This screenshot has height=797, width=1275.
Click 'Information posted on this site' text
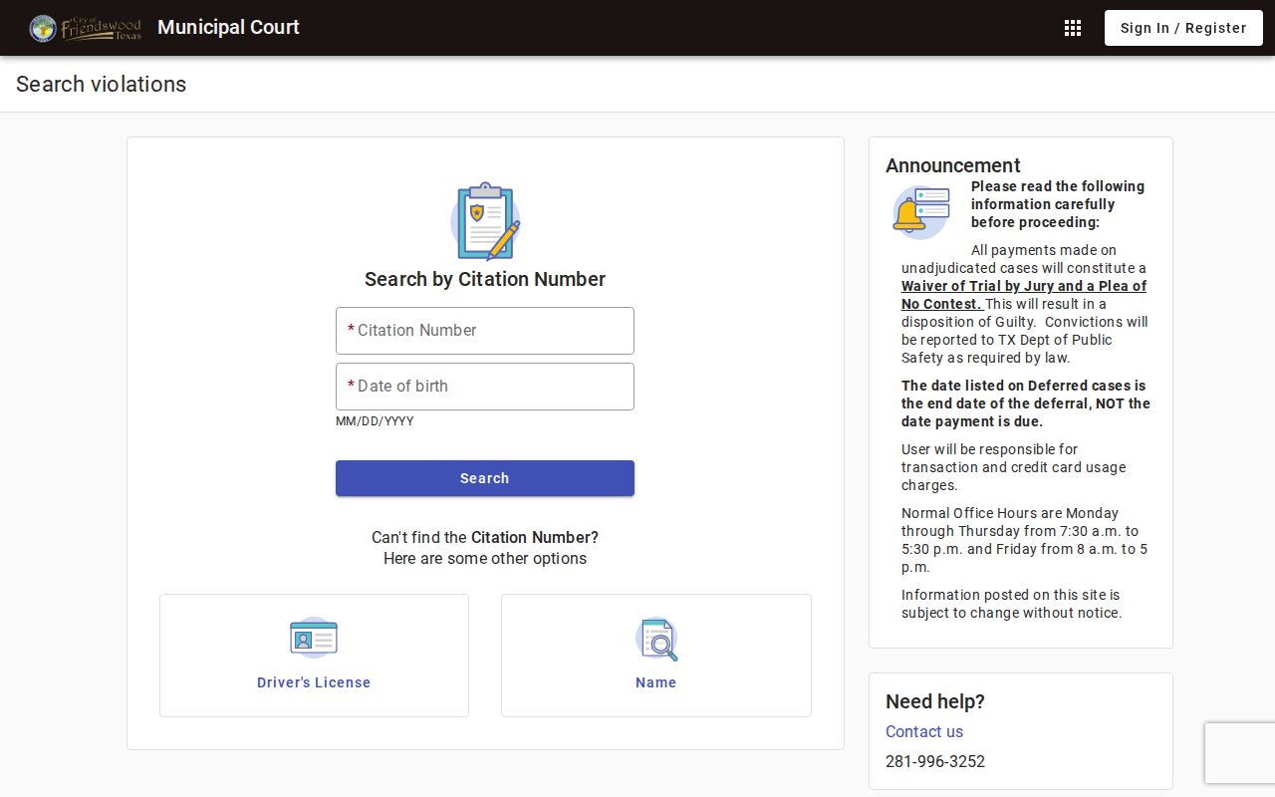1011,604
